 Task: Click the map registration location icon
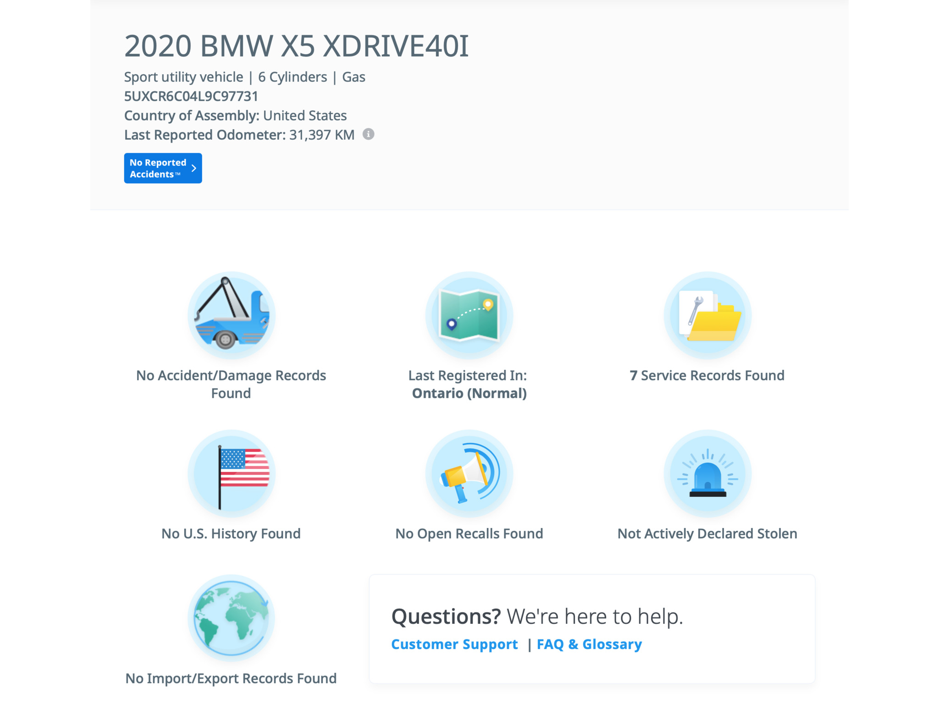(469, 315)
